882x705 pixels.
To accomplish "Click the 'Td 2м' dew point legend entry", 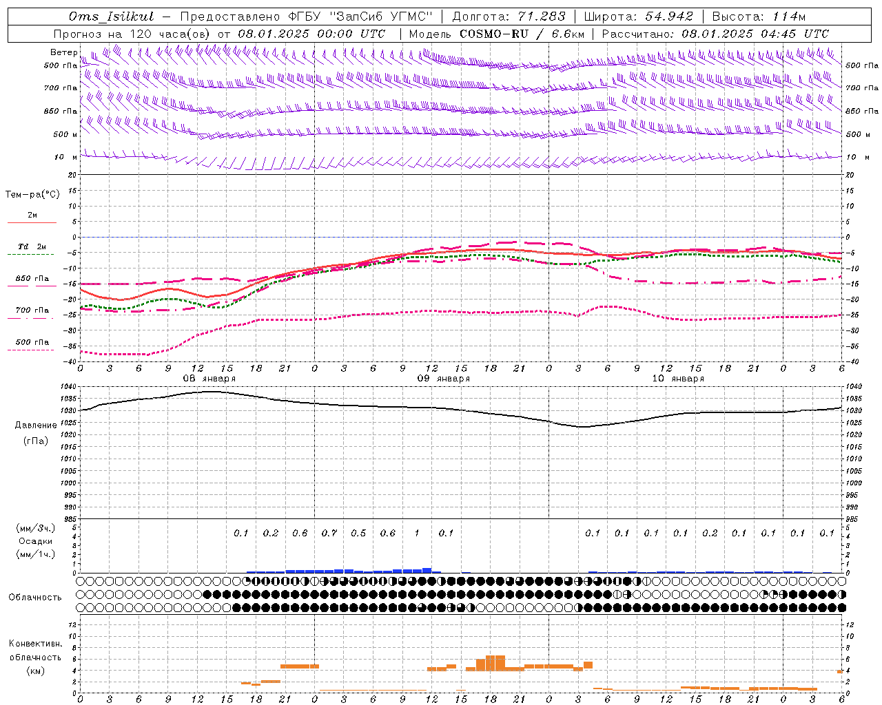I will pos(32,246).
